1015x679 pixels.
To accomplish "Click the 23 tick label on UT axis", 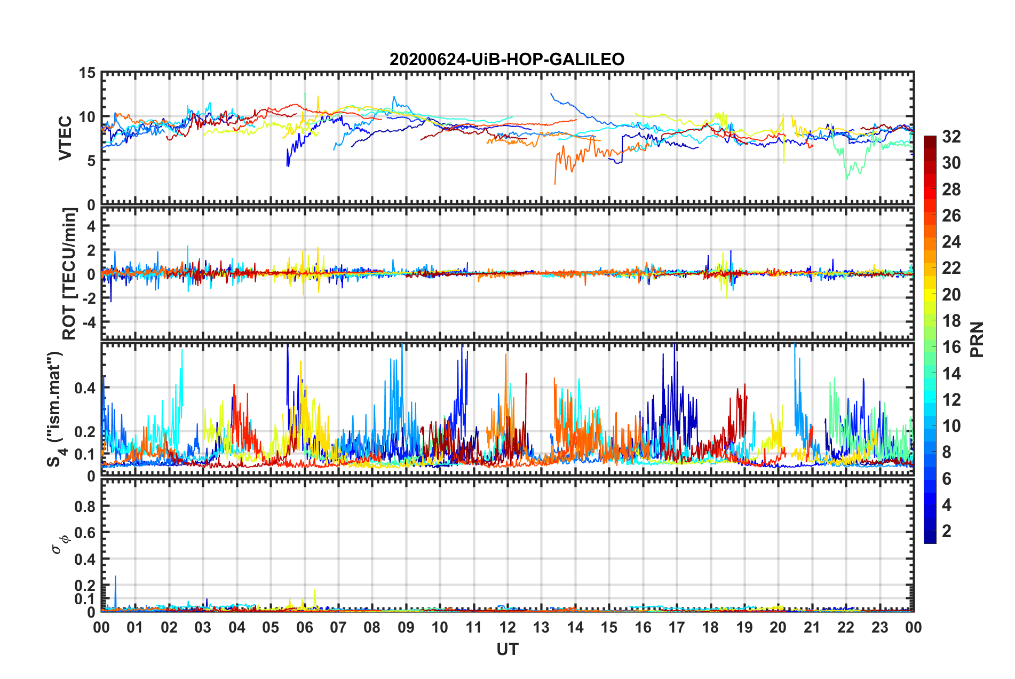I will [880, 627].
